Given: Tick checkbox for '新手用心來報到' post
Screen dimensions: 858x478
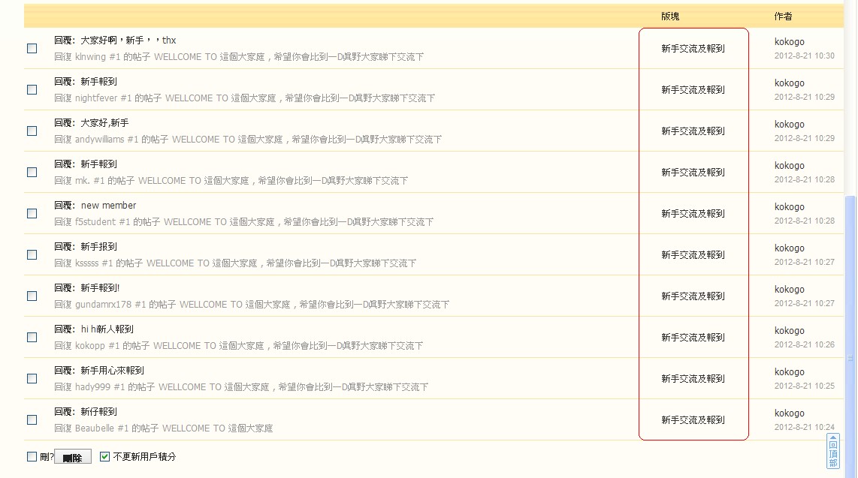Looking at the screenshot, I should click(x=32, y=379).
